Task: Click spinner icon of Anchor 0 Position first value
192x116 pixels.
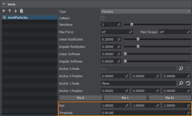Action: pos(127,76)
